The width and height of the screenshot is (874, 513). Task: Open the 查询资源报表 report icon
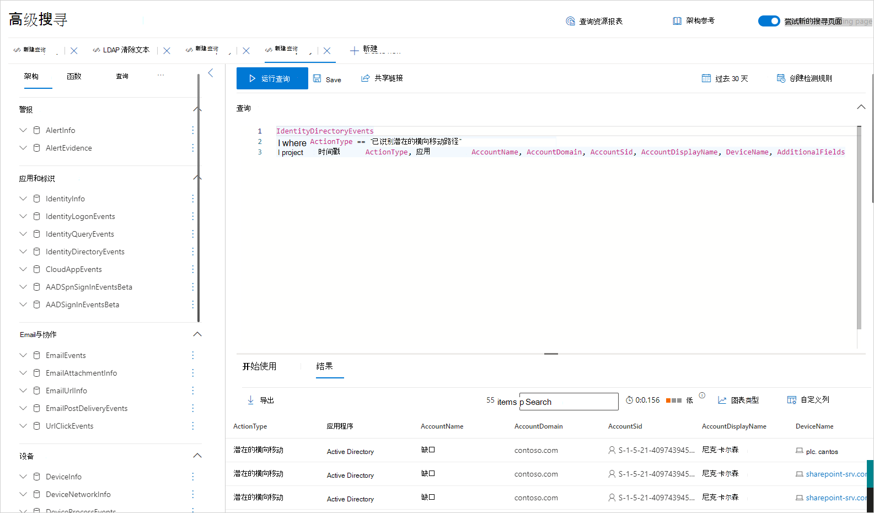570,21
